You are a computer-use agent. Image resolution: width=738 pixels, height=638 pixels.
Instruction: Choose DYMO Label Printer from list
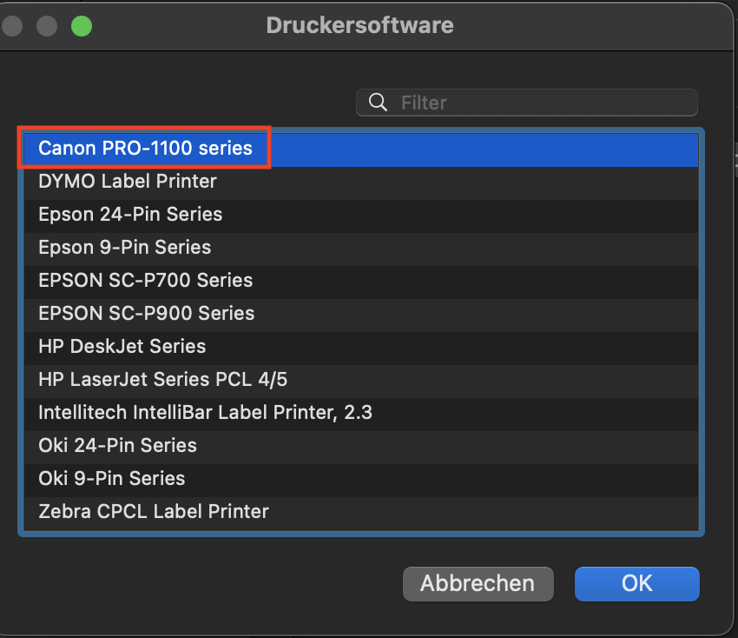[128, 182]
